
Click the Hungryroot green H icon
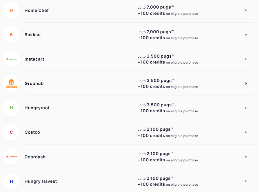(x=11, y=108)
